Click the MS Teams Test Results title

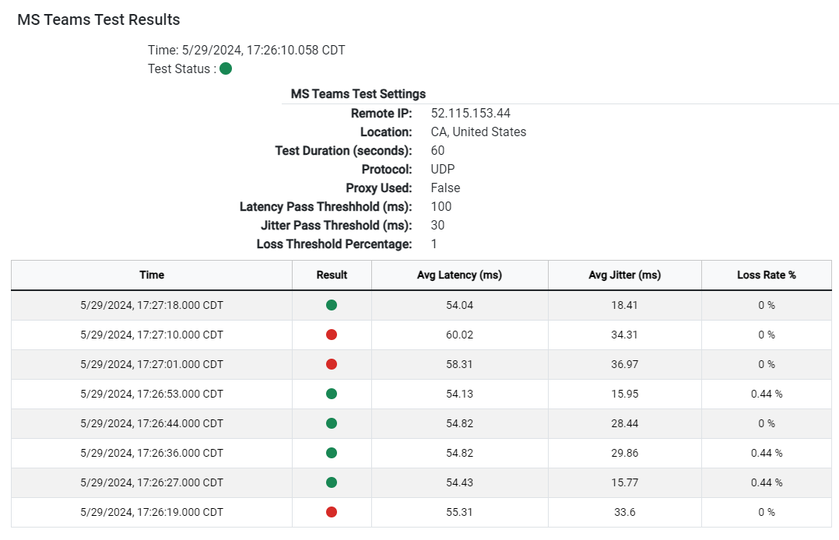[98, 19]
